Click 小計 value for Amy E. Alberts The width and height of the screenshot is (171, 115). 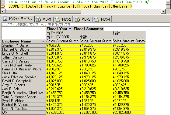click(96, 85)
